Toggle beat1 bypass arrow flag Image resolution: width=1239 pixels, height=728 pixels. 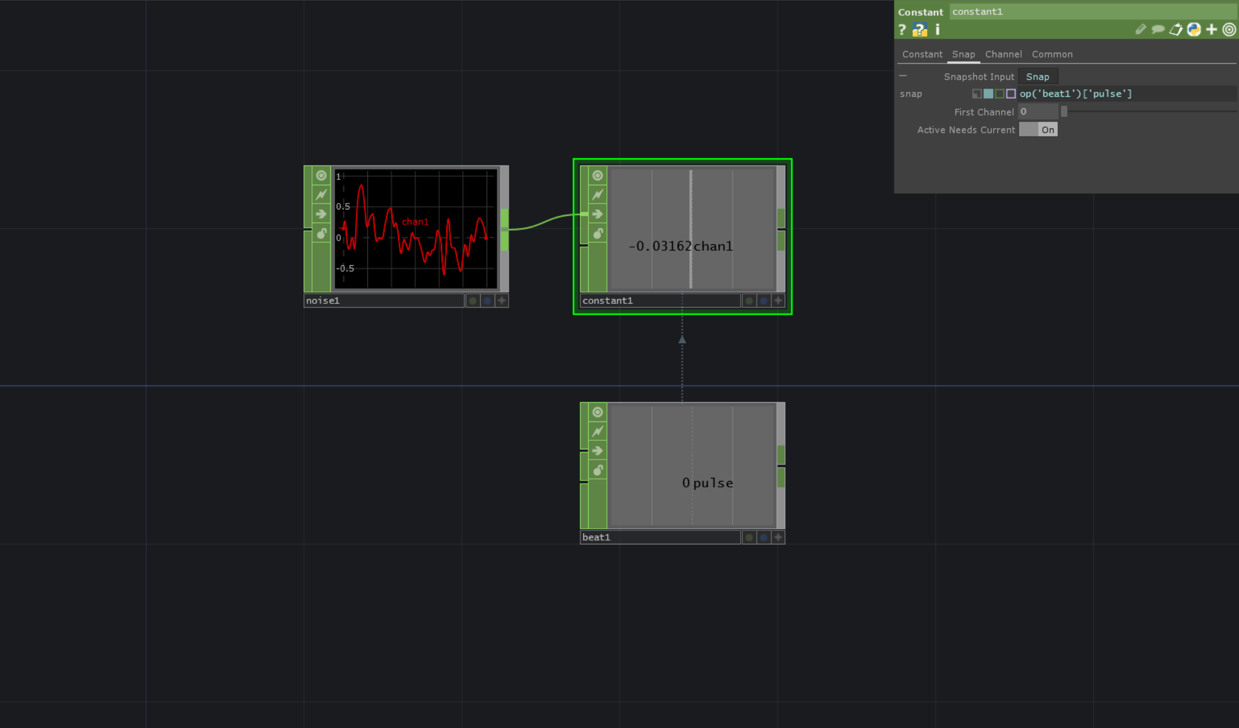[x=598, y=451]
